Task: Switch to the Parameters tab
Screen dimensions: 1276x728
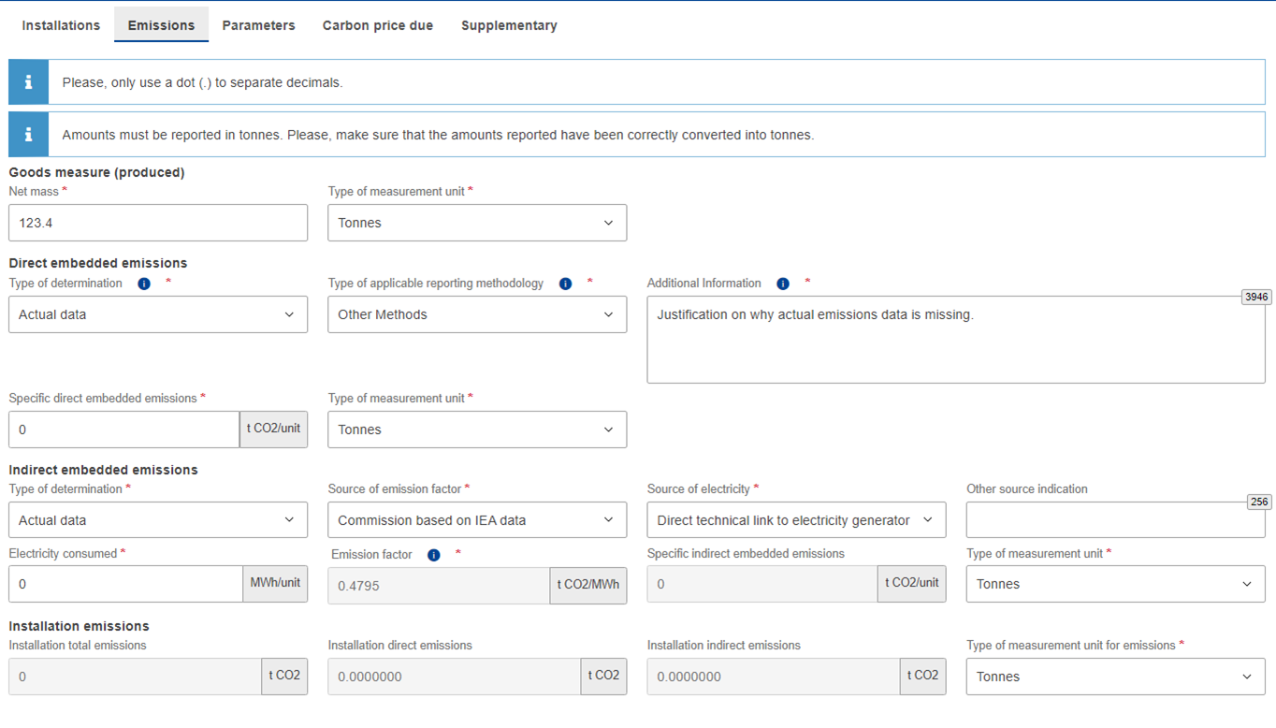Action: tap(258, 25)
